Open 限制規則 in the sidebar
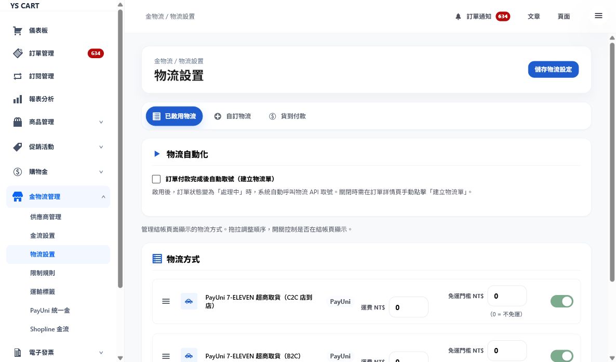 (x=43, y=273)
